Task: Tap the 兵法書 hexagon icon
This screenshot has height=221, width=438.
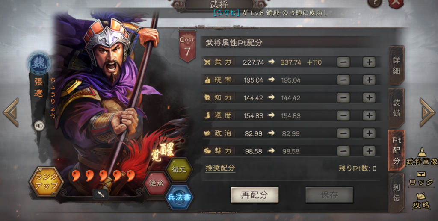Action: pyautogui.click(x=179, y=197)
